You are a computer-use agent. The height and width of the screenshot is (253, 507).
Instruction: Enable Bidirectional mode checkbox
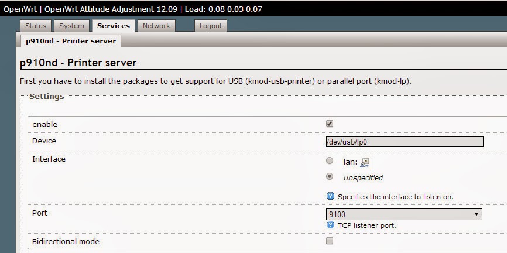[x=330, y=241]
